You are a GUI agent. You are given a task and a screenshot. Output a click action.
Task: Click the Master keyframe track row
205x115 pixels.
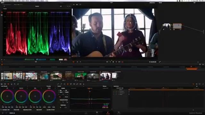pos(166,90)
